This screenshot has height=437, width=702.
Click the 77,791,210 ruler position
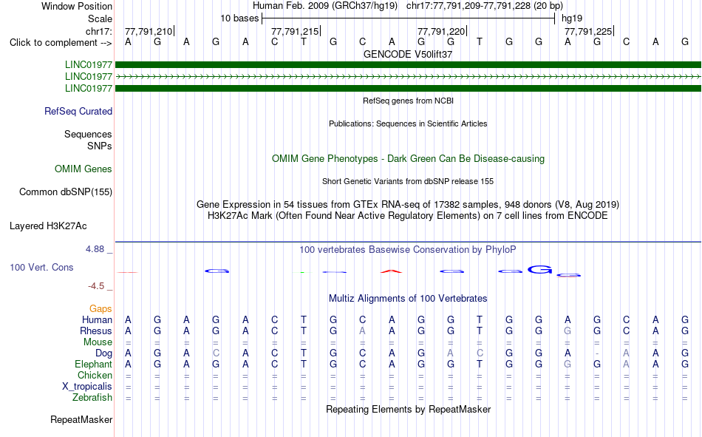[149, 31]
